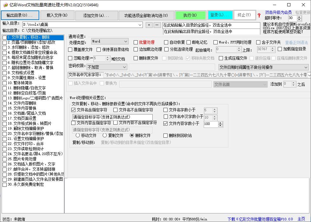Select list item 15. 文件内容替换
The width and height of the screenshot is (311, 222).
(x=22, y=108)
